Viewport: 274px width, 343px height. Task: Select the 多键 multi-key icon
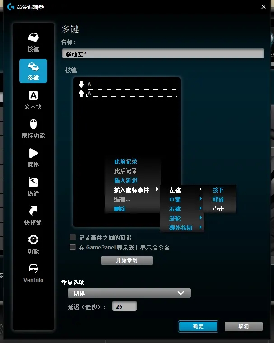pyautogui.click(x=33, y=67)
